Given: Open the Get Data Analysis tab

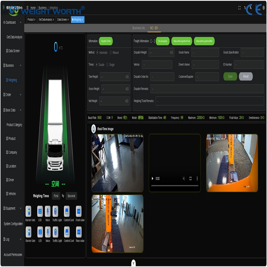Looking at the screenshot, I should (45, 19).
